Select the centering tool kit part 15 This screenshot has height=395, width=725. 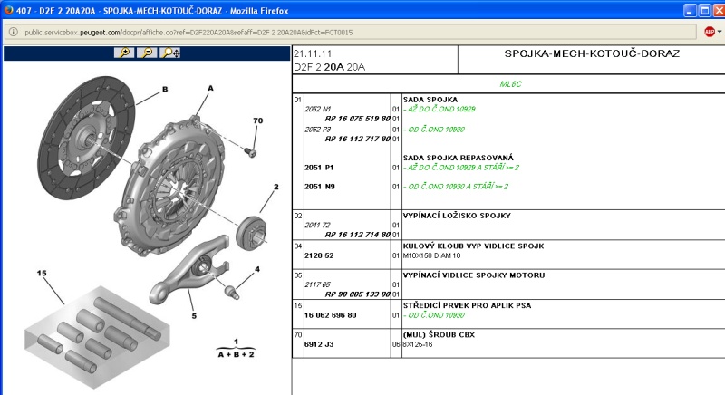[97, 336]
